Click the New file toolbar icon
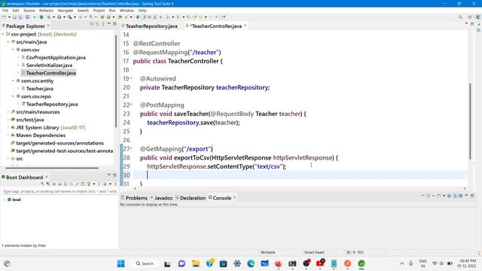This screenshot has height=271, width=482. pos(5,17)
